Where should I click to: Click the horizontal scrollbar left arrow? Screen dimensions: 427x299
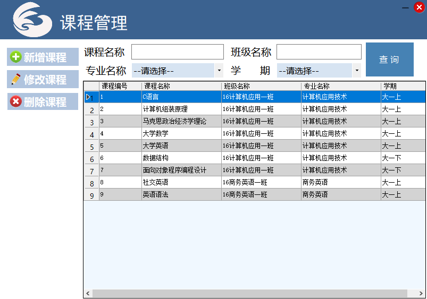[x=88, y=293]
